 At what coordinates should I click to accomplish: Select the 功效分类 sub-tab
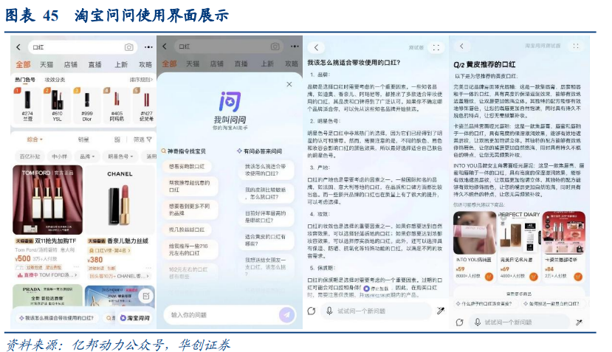[x=55, y=80]
